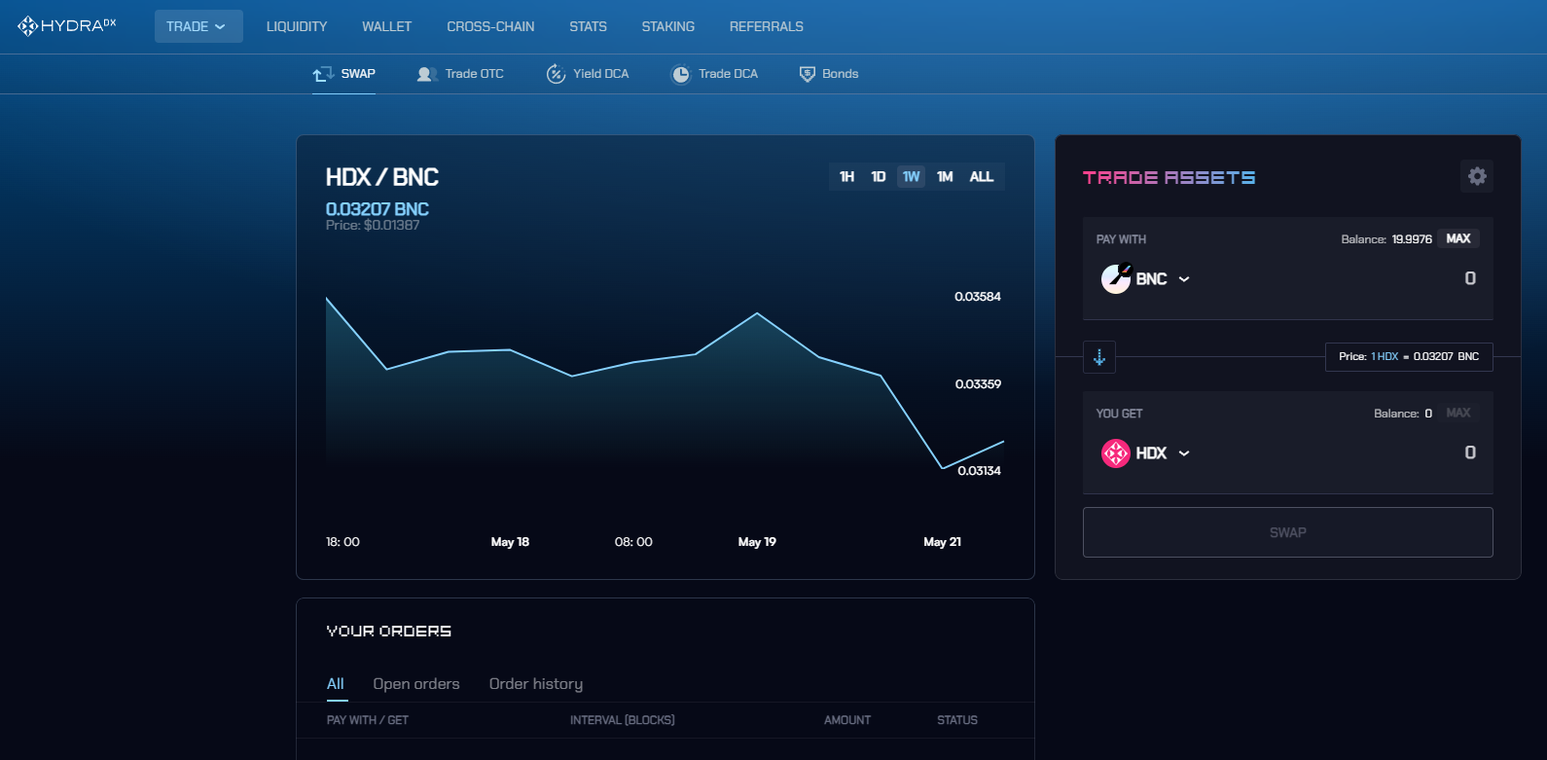Open the Referrals page

[x=767, y=26]
